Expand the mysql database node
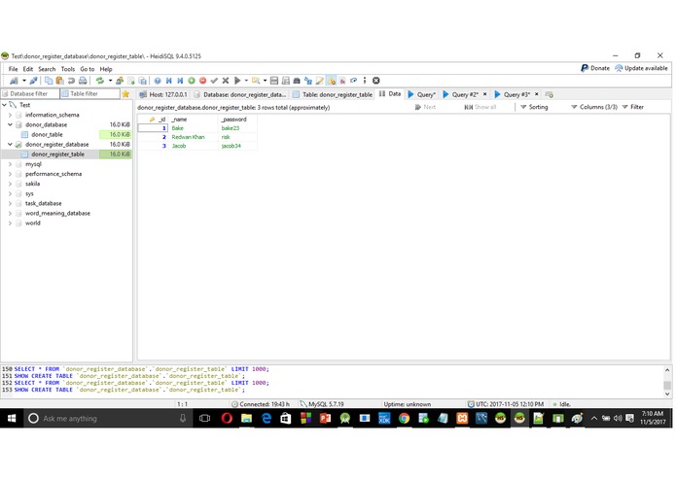Viewport: 676px width, 480px height. [x=10, y=164]
